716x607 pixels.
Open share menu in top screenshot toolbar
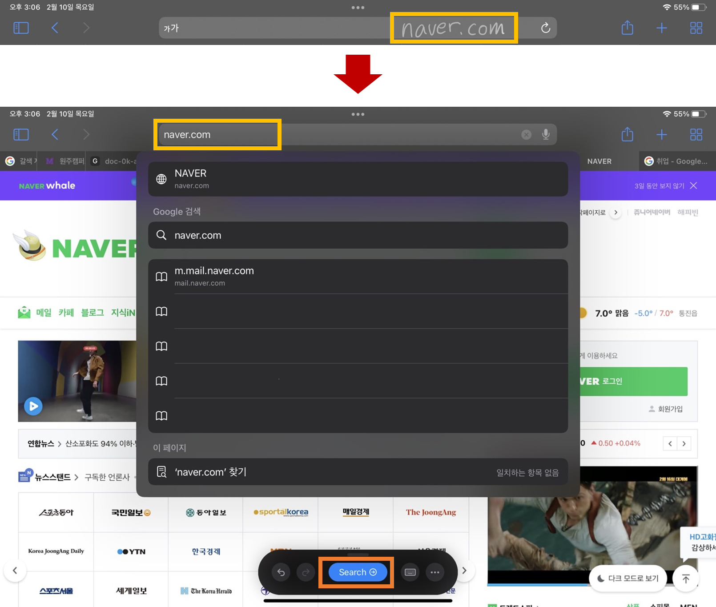coord(627,28)
